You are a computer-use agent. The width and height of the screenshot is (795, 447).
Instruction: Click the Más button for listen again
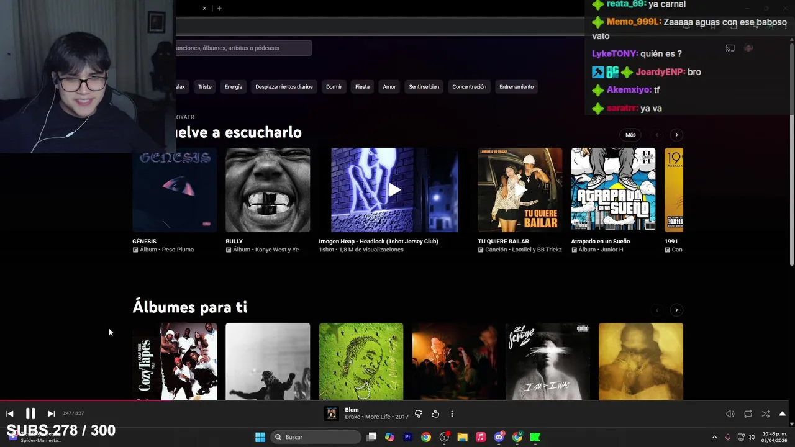(x=630, y=135)
